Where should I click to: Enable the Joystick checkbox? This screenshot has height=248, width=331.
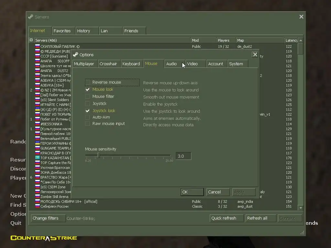[87, 104]
